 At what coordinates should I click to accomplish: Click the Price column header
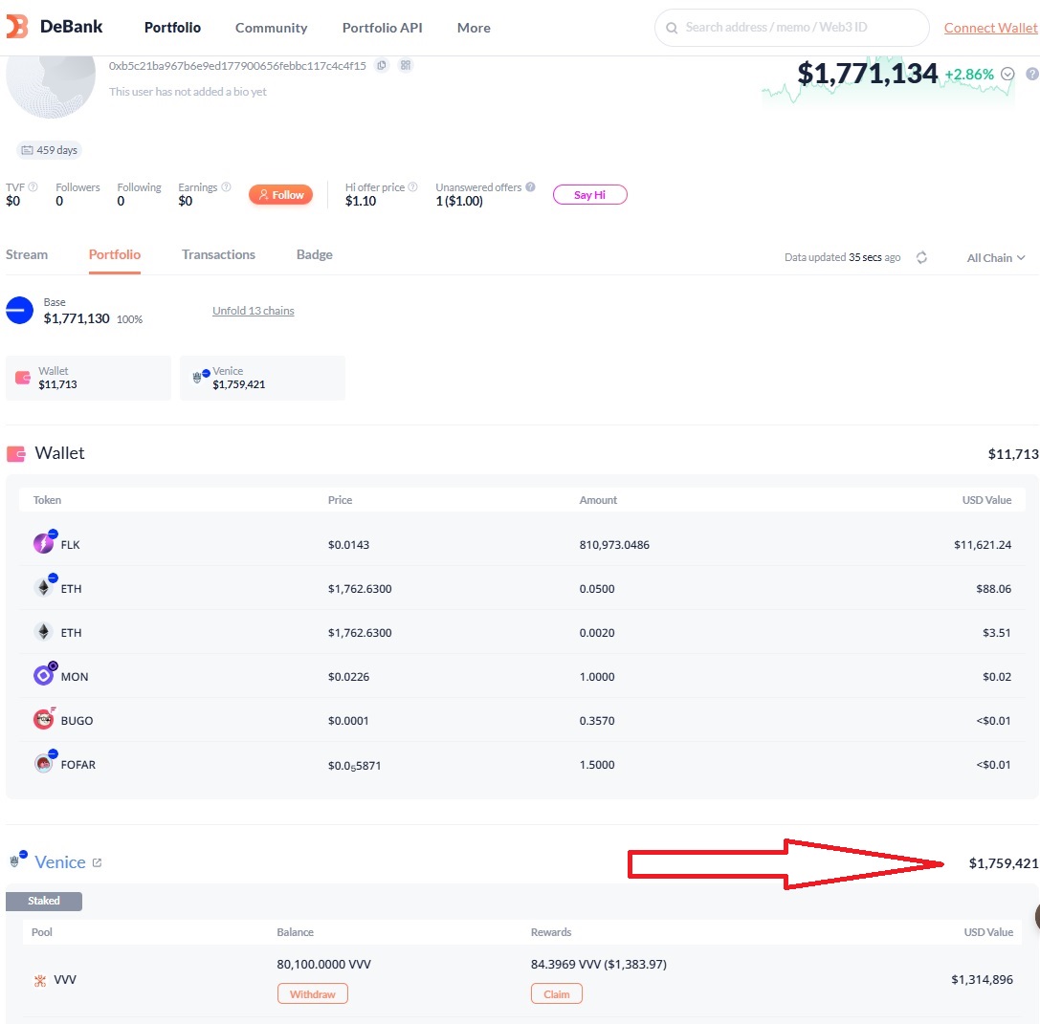click(x=340, y=500)
